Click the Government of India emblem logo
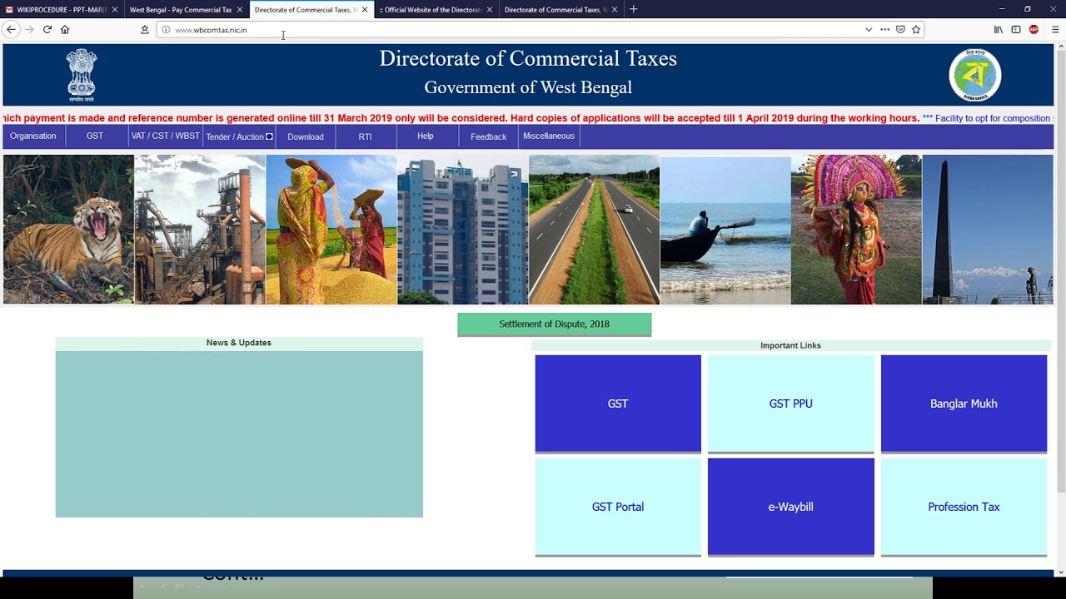Screen dimensions: 1066x599 82,75
